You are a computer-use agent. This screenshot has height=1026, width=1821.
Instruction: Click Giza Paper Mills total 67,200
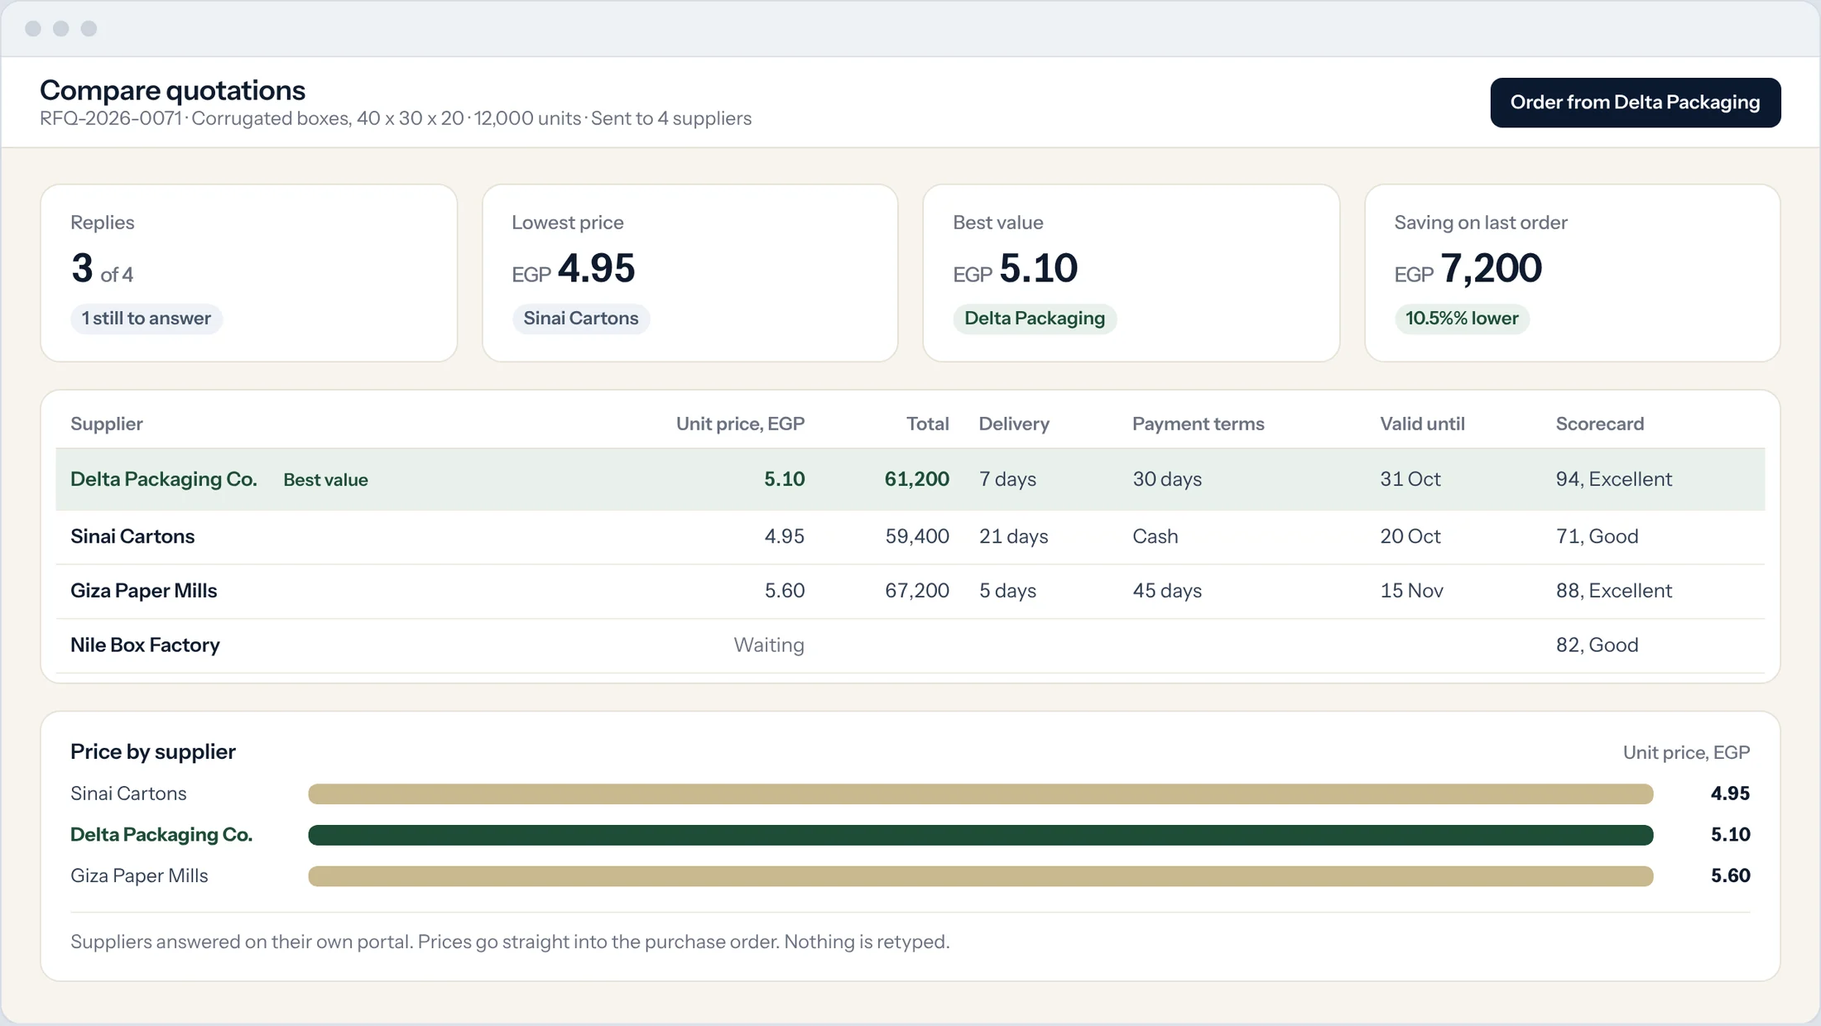(x=916, y=591)
